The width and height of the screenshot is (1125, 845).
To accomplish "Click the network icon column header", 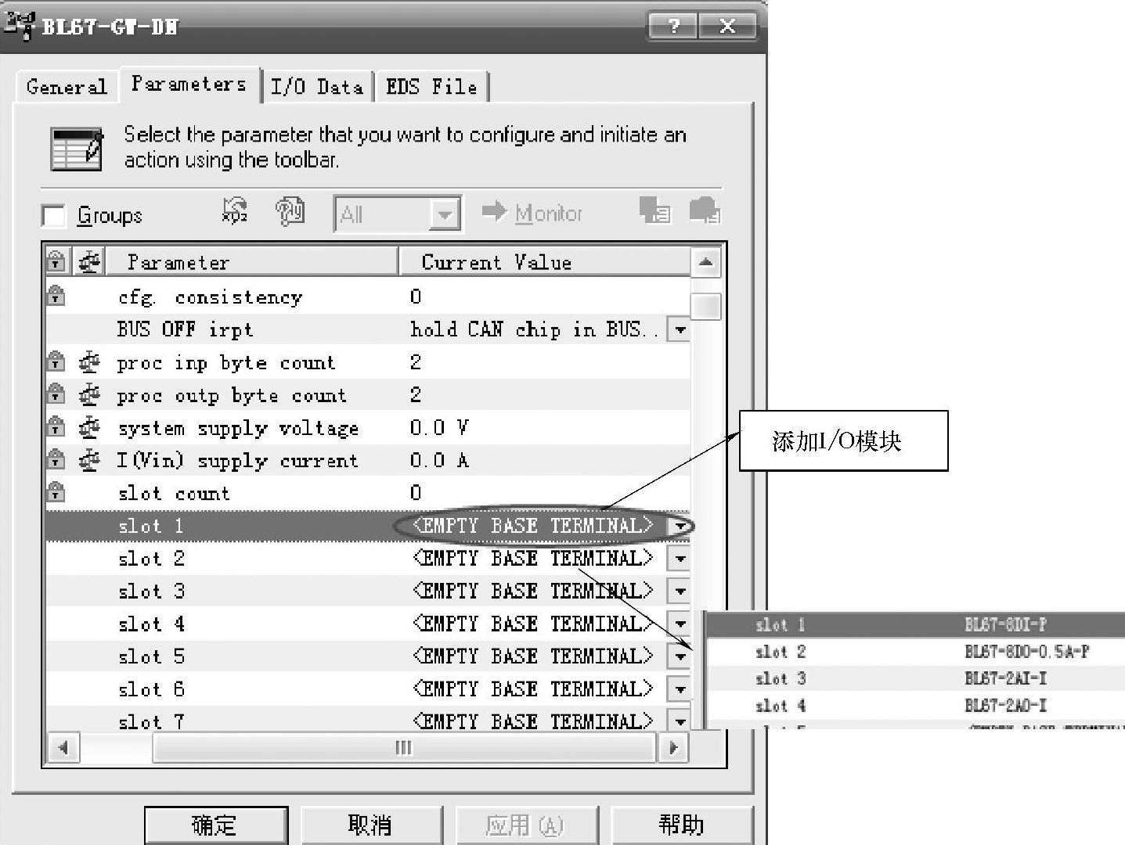I will (x=89, y=261).
